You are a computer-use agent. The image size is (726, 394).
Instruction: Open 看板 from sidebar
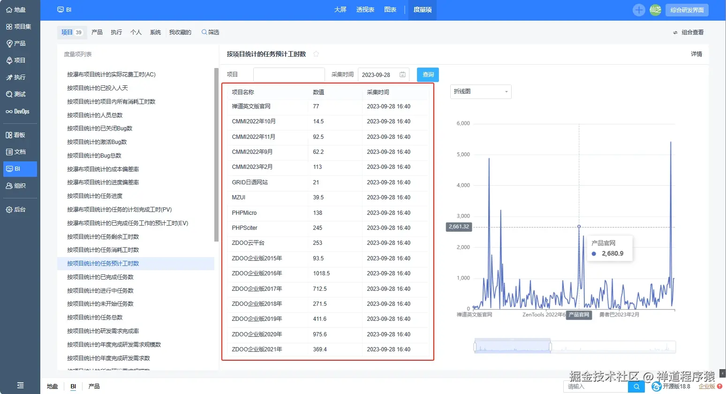15,135
